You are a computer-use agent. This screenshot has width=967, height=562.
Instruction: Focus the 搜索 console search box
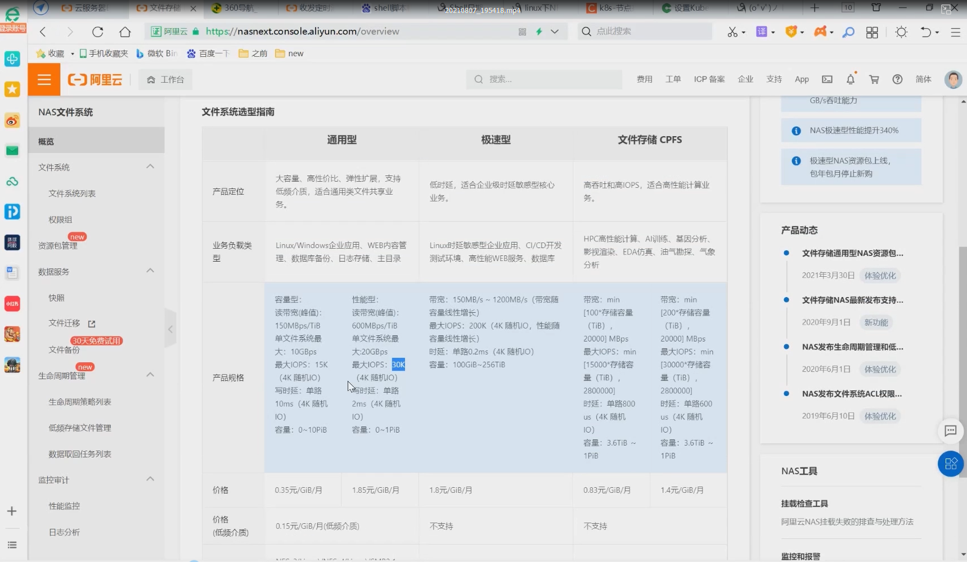click(x=544, y=79)
